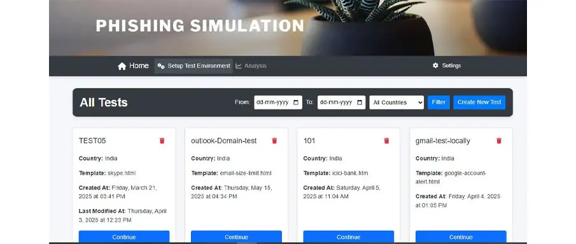Open calendar picker in From date field

coord(296,103)
